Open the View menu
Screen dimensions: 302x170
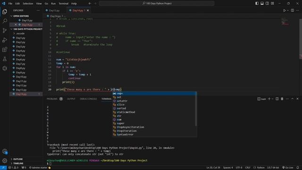39,3
